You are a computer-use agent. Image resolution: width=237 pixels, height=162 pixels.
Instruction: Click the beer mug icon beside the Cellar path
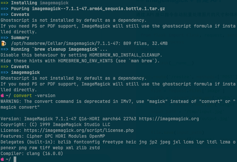click(x=3, y=43)
